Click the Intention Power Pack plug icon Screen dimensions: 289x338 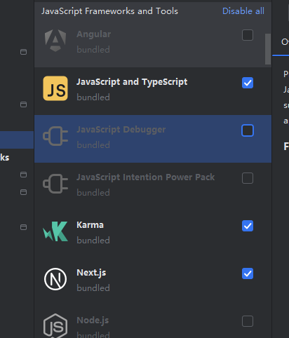[x=55, y=184]
